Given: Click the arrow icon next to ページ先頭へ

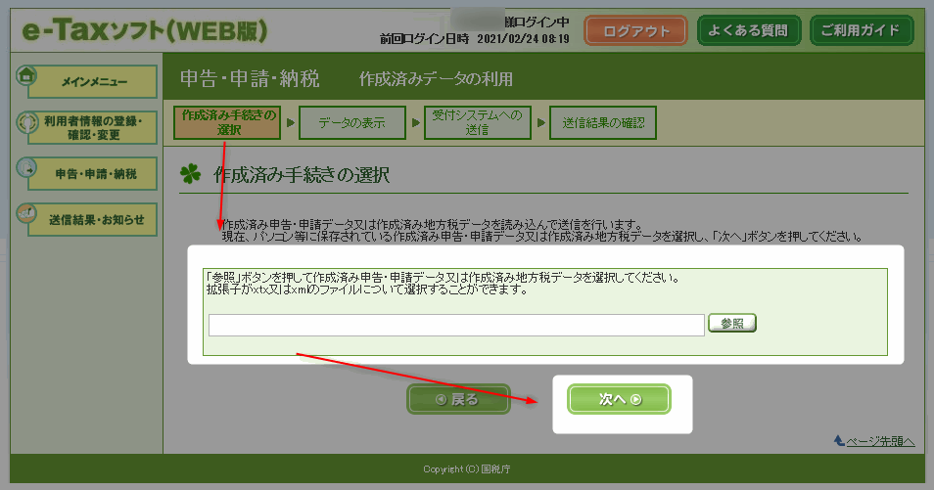Looking at the screenshot, I should 839,440.
